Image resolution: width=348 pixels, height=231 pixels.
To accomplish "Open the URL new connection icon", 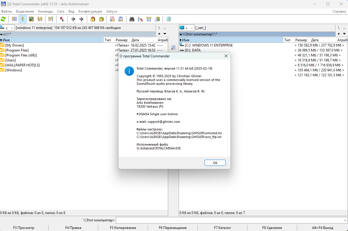I will tap(121, 19).
